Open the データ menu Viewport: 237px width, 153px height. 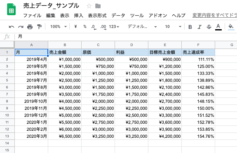click(118, 15)
